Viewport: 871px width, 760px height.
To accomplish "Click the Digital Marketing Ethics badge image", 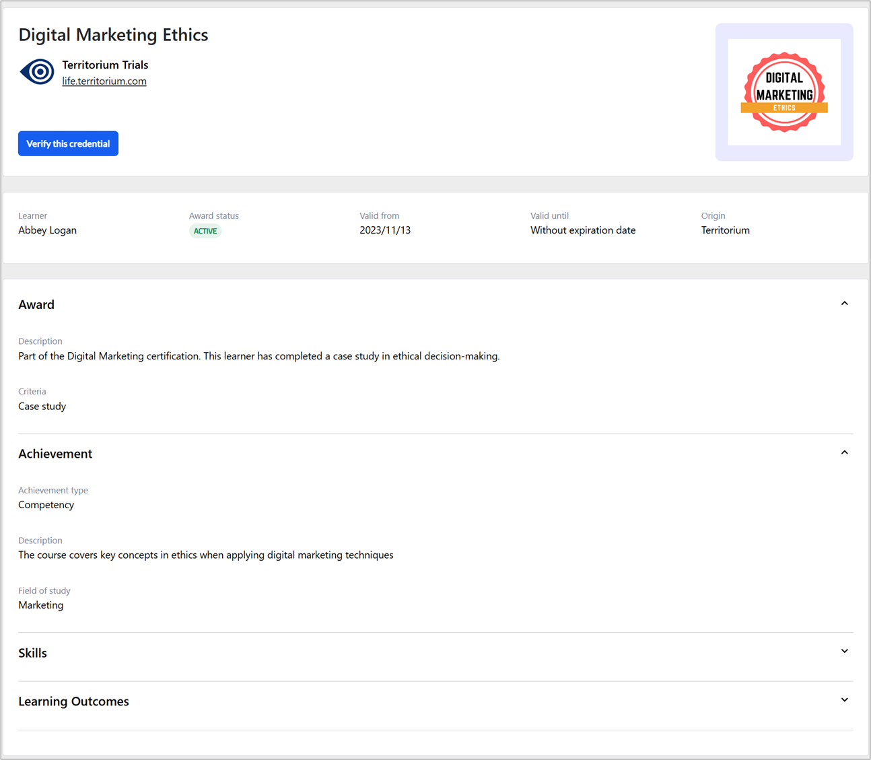I will 783,92.
